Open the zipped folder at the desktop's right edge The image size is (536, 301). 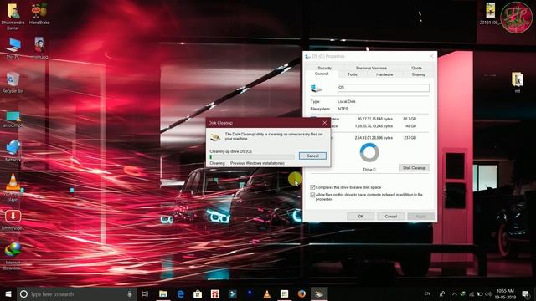(518, 82)
